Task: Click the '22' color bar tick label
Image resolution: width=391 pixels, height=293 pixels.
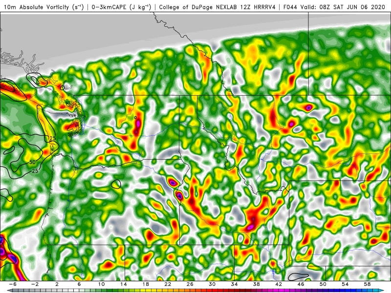Action: [x=168, y=284]
